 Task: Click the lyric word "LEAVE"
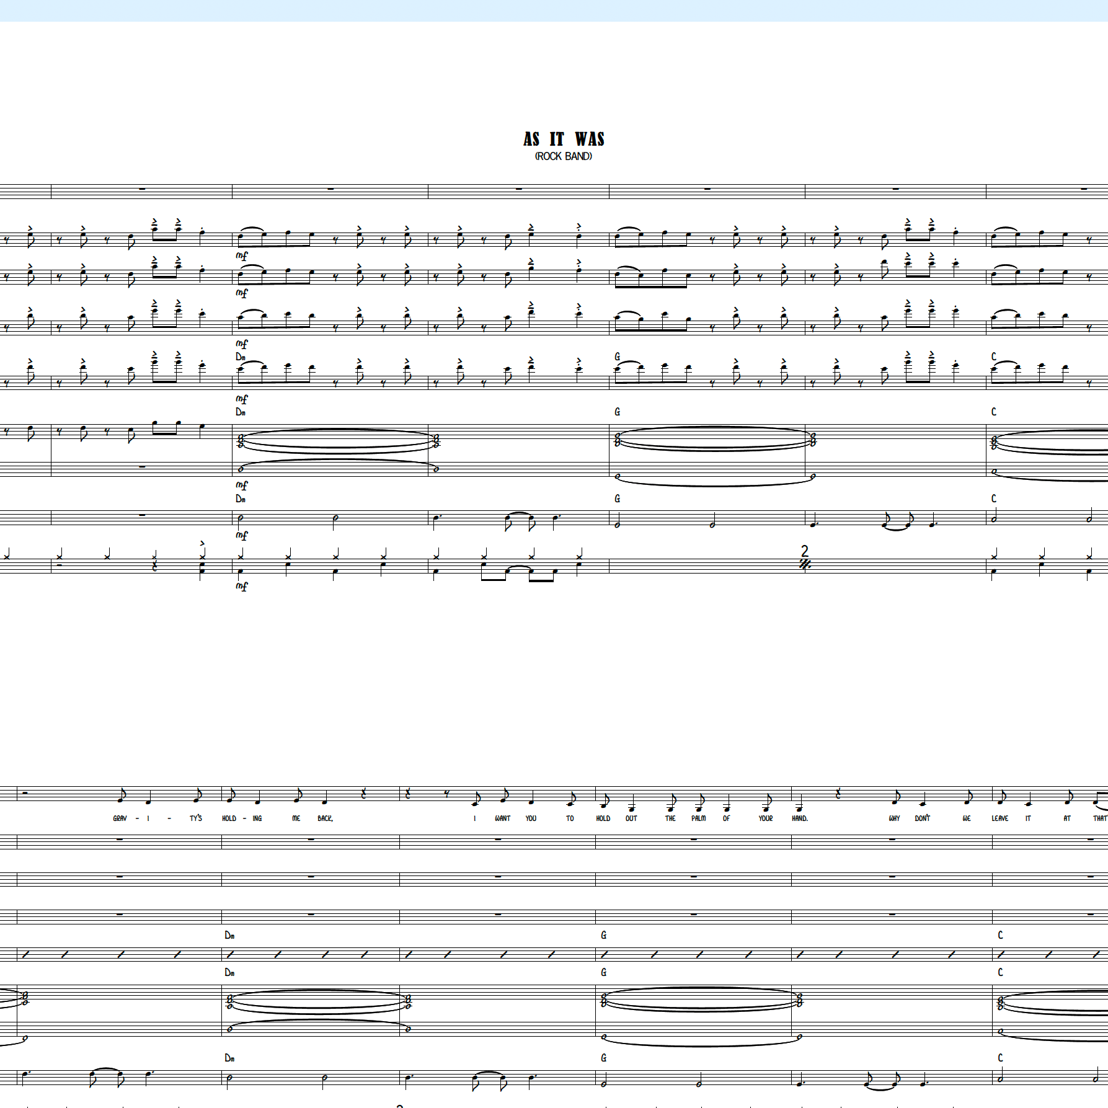(1000, 818)
